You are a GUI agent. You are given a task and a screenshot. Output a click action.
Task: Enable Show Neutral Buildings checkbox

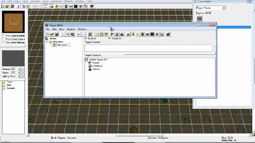(x=3, y=36)
